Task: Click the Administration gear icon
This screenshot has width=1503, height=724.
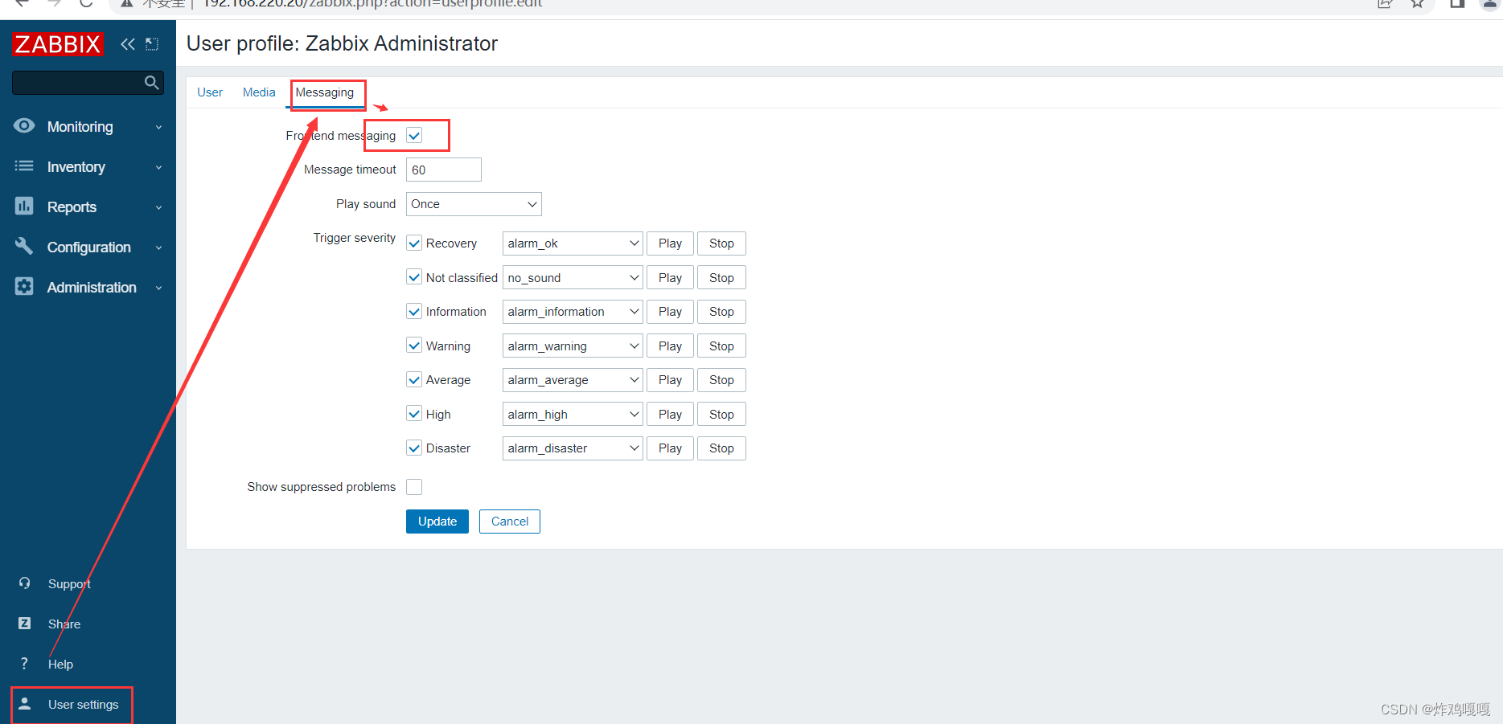Action: coord(24,287)
